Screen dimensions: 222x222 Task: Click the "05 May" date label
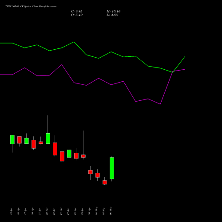coord(103,211)
